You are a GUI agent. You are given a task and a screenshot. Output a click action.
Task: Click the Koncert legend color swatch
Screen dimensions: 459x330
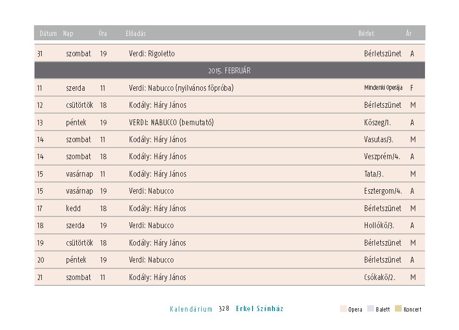[x=398, y=309]
